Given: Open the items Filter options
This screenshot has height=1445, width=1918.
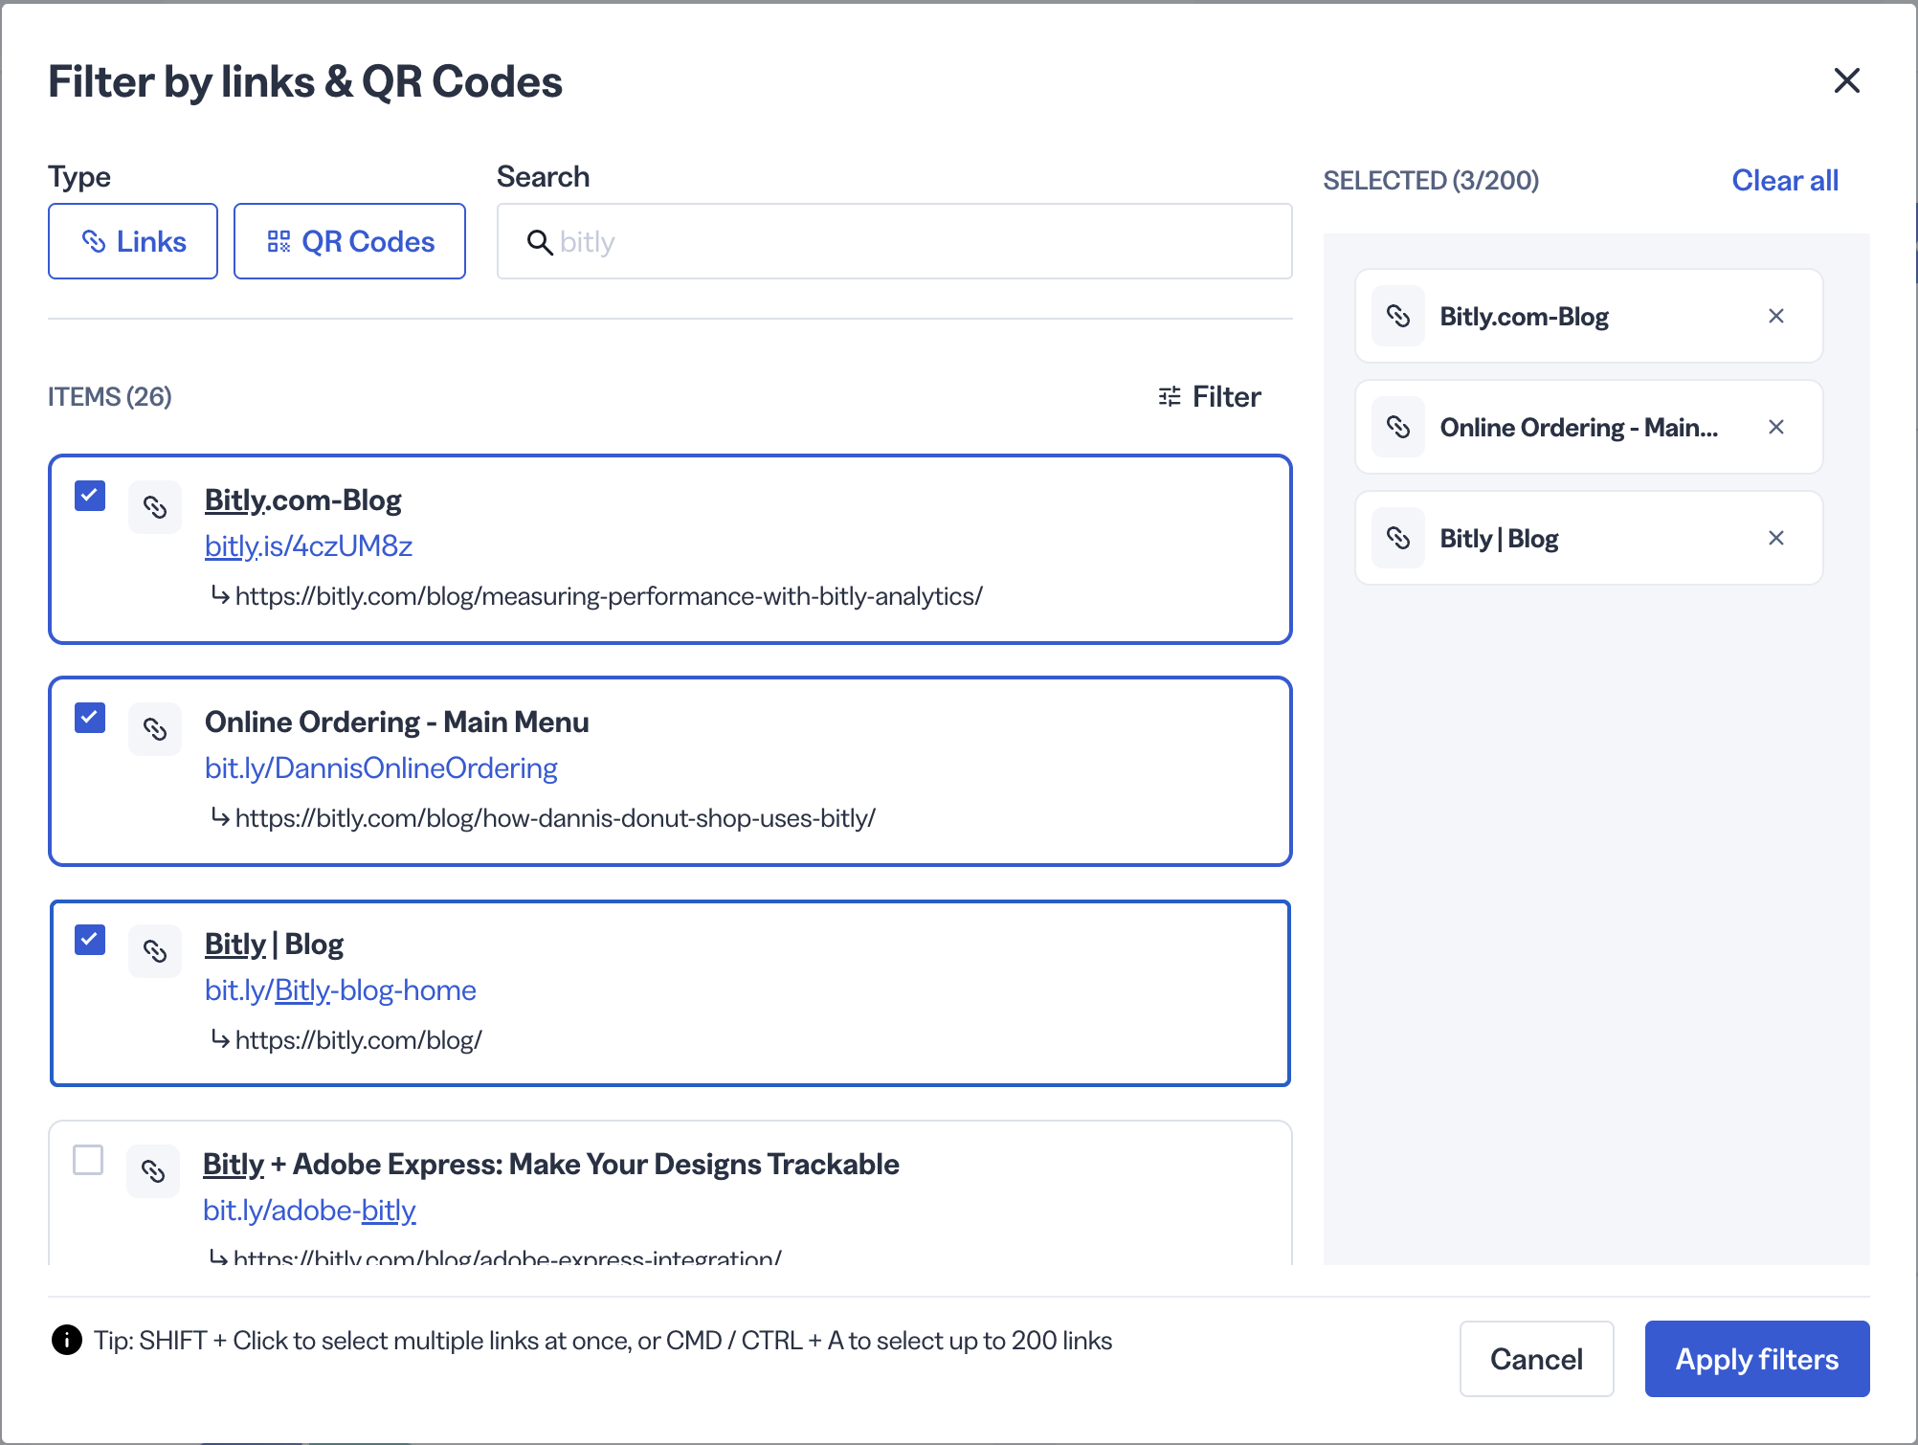Looking at the screenshot, I should click(x=1210, y=396).
